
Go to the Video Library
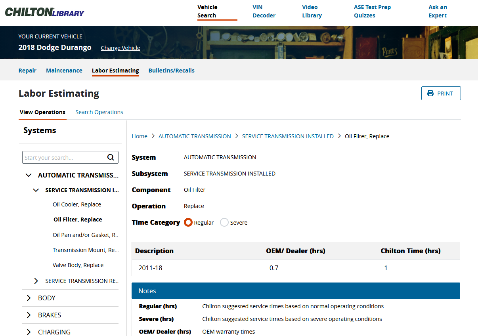point(312,11)
